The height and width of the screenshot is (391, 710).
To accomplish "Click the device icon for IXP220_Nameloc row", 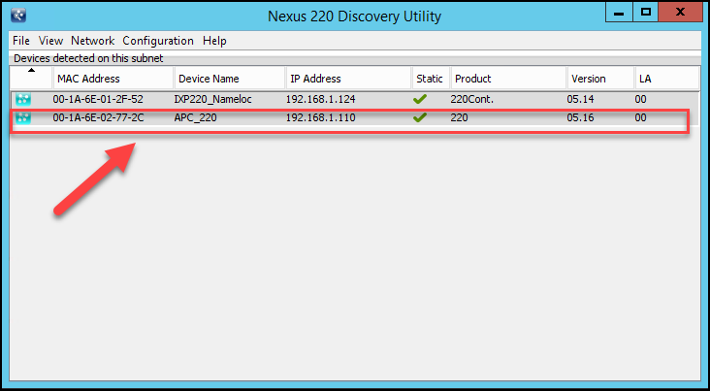I will pyautogui.click(x=23, y=99).
